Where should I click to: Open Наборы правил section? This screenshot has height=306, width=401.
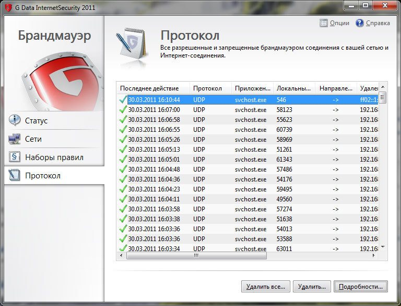point(54,157)
